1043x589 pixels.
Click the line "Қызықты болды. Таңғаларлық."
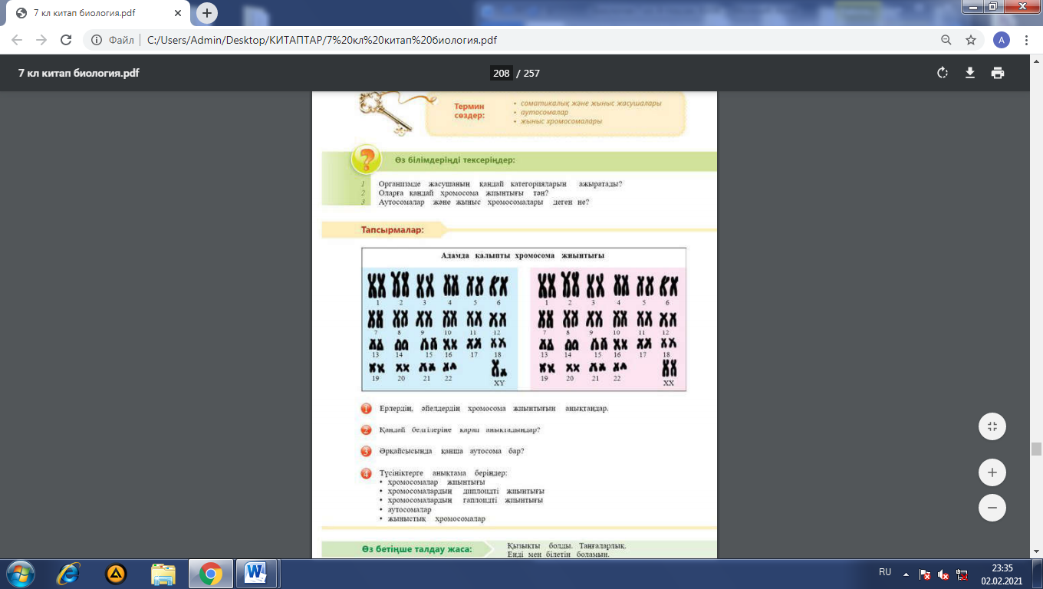567,545
